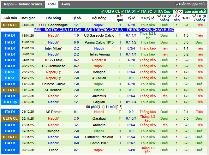Click the red card icon beside FC Copenhague

41,25
